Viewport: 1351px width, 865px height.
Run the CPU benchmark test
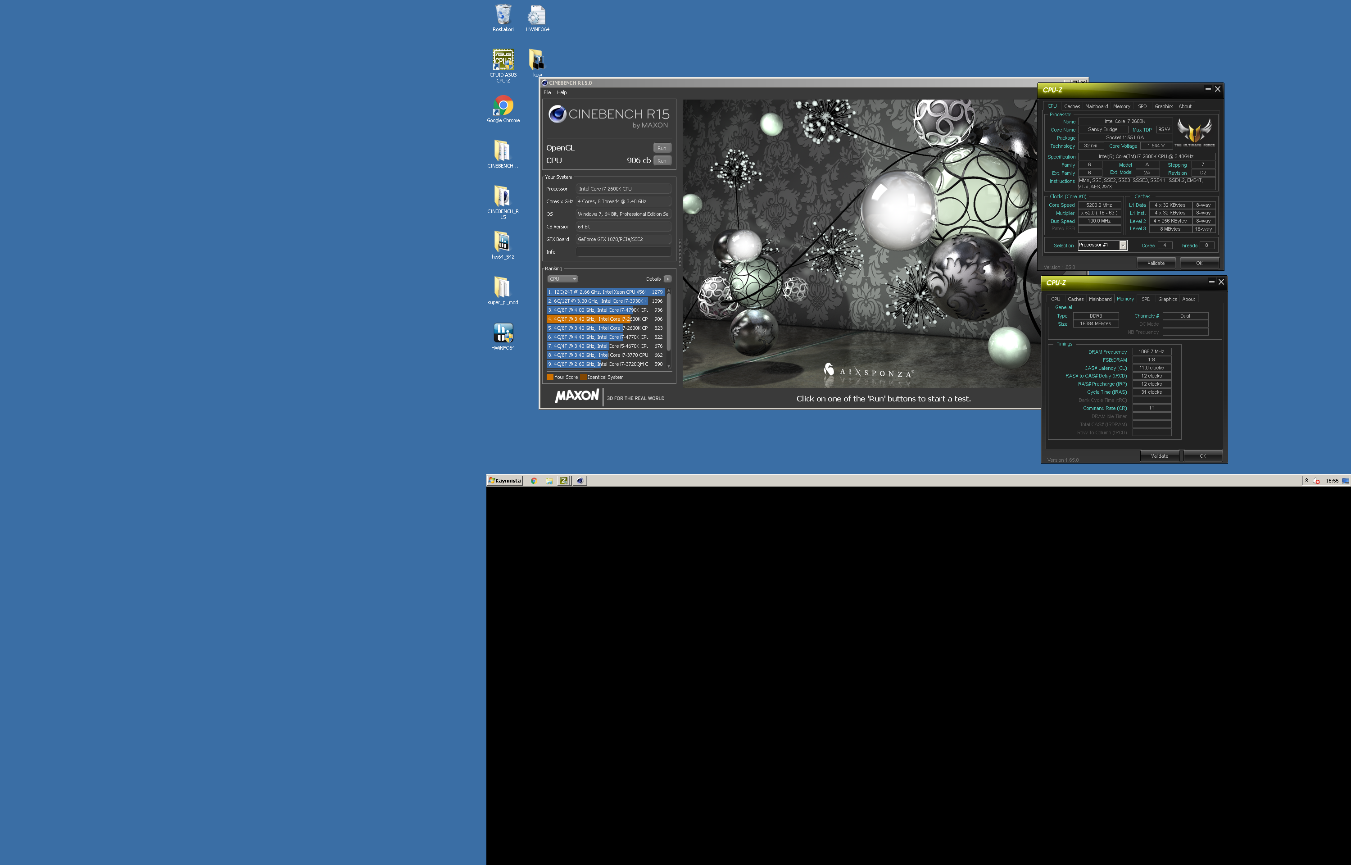point(662,161)
